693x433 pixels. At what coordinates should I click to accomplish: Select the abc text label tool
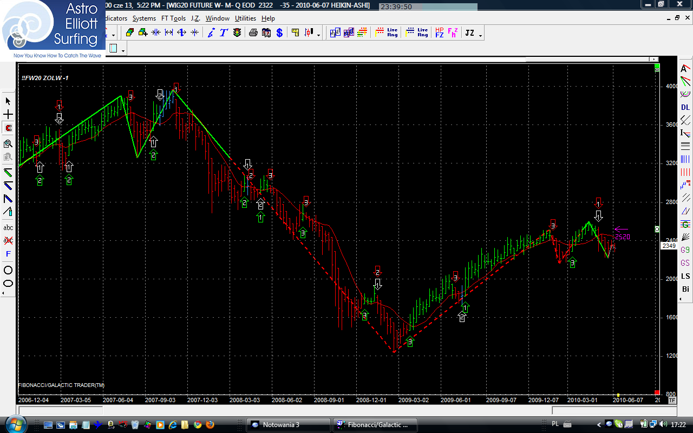pos(8,228)
